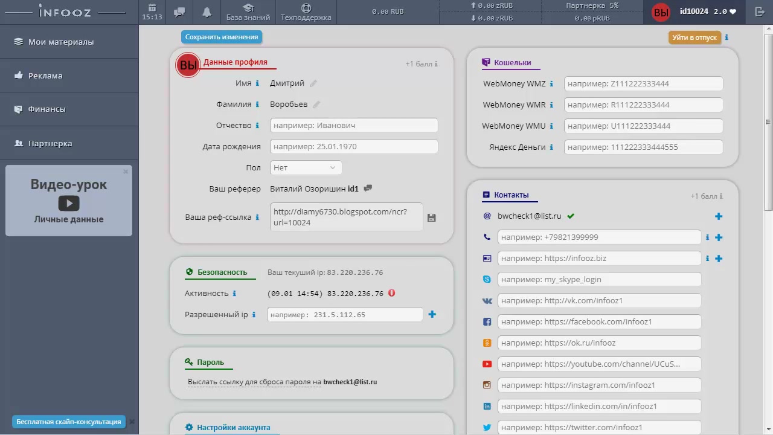Click WebMoney WMZ input field
This screenshot has width=773, height=435.
[x=644, y=84]
